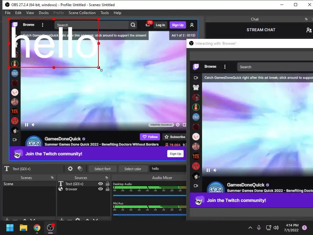Open the community icon in Stream Chat

pos(309,30)
